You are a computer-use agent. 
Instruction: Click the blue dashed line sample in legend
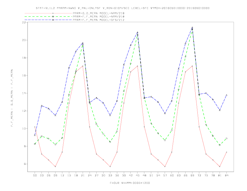point(48,20)
